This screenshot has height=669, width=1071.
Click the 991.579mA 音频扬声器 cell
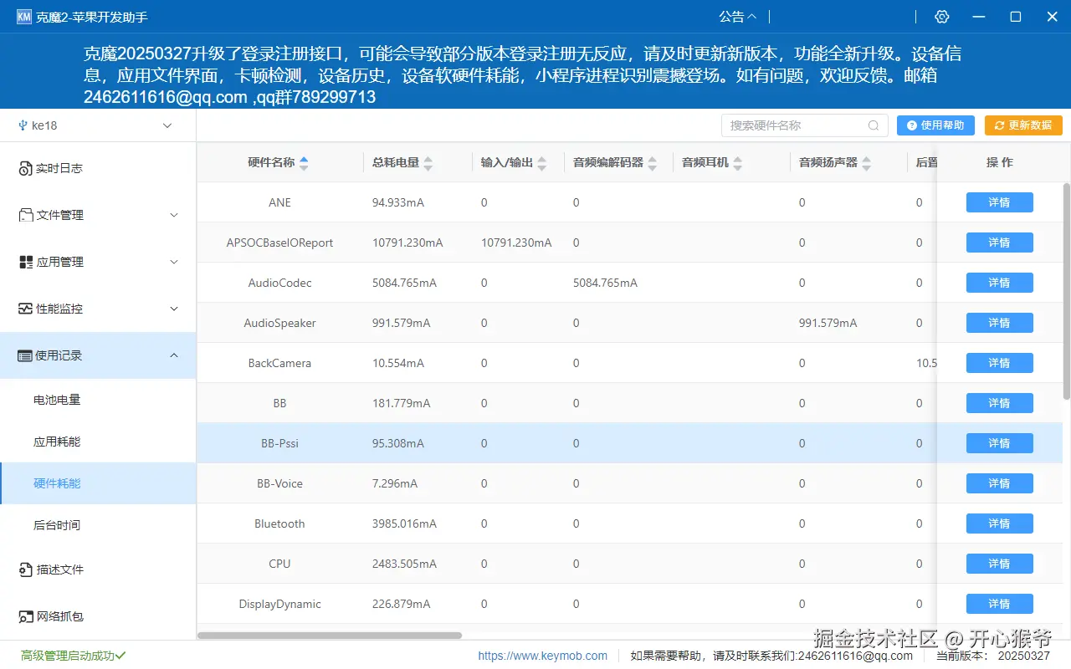point(828,323)
